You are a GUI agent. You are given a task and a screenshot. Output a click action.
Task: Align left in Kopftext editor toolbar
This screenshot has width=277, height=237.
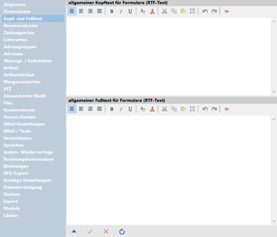pos(72,11)
